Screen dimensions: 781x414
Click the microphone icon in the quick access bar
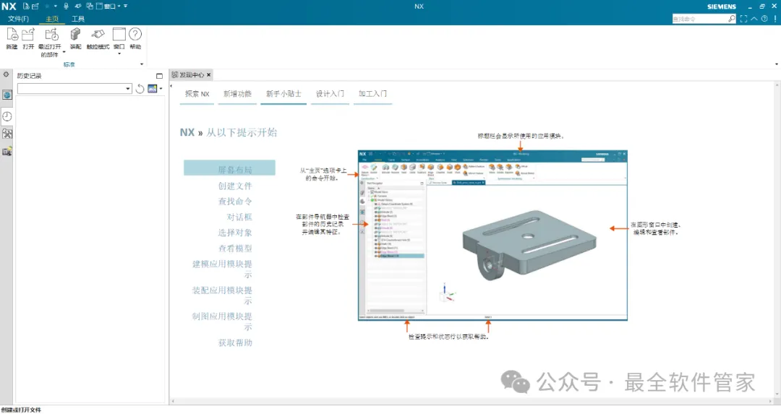66,6
